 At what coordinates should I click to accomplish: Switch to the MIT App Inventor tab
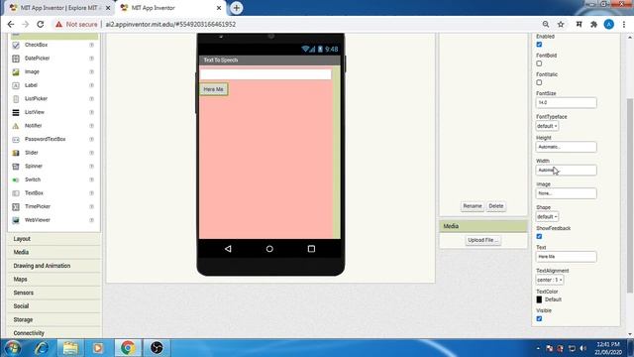[x=169, y=8]
